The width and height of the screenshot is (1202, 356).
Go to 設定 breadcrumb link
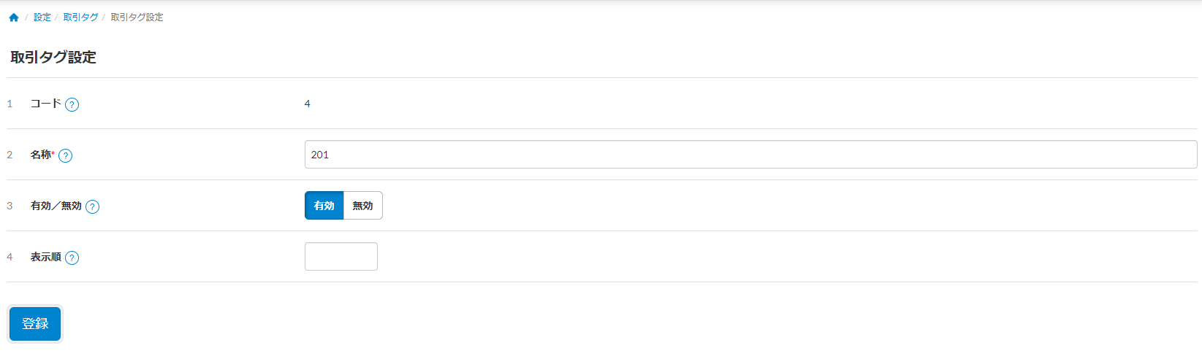coord(42,18)
